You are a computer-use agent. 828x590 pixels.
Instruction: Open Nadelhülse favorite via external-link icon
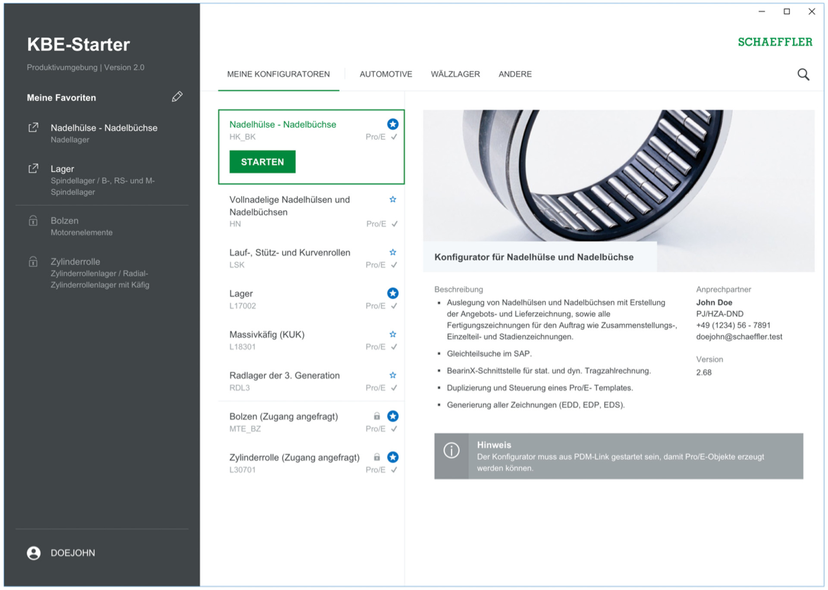pyautogui.click(x=33, y=128)
